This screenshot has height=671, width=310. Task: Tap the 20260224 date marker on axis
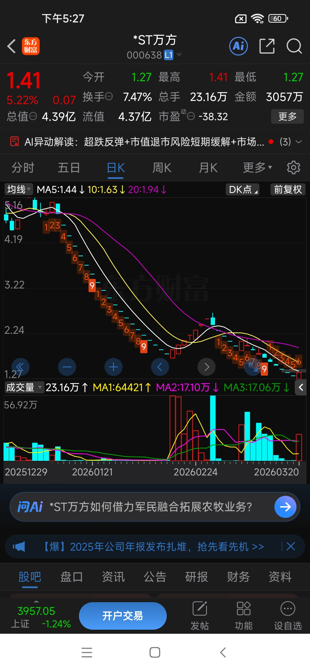[195, 472]
